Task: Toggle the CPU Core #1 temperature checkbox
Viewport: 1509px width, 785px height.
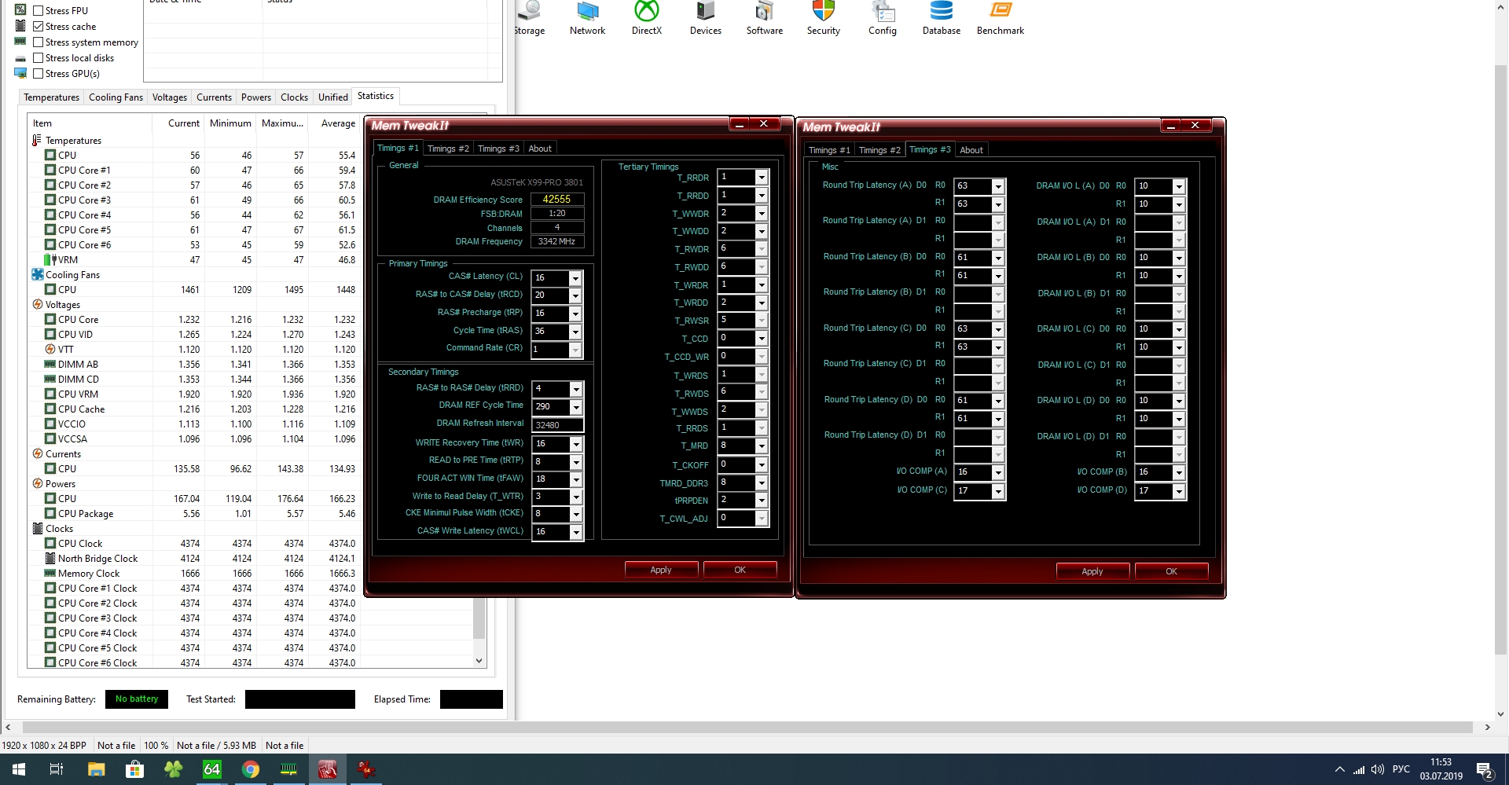Action: [50, 170]
